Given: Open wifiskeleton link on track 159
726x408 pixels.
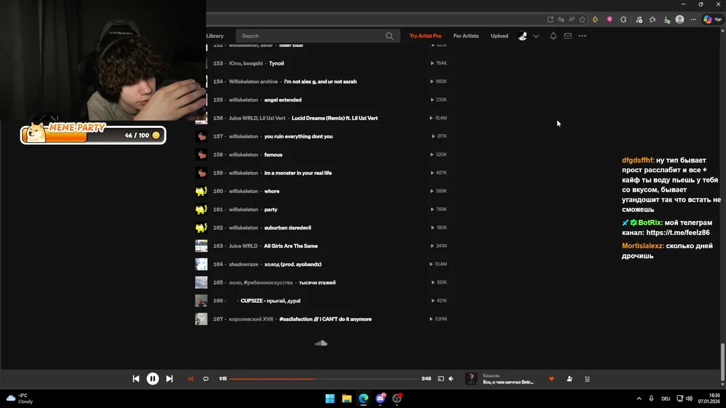Looking at the screenshot, I should [243, 173].
